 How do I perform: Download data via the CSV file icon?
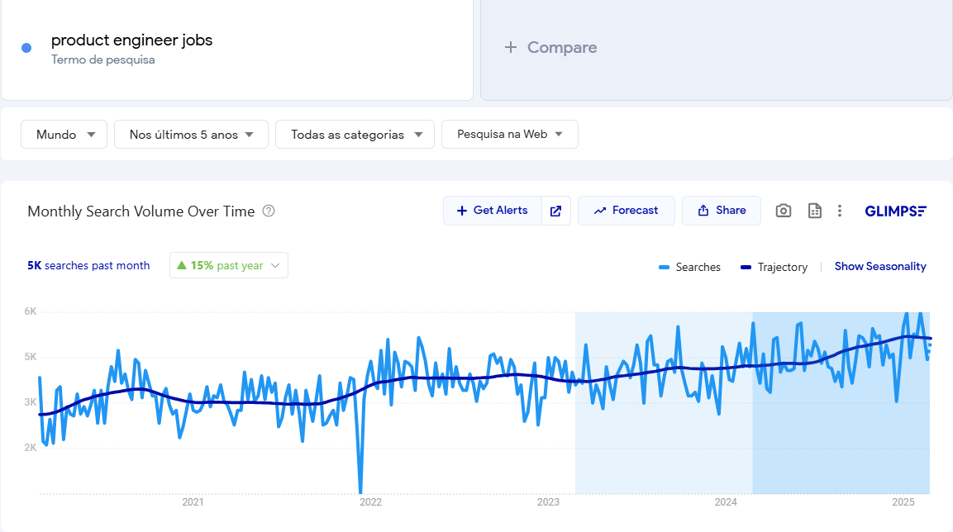click(x=814, y=211)
